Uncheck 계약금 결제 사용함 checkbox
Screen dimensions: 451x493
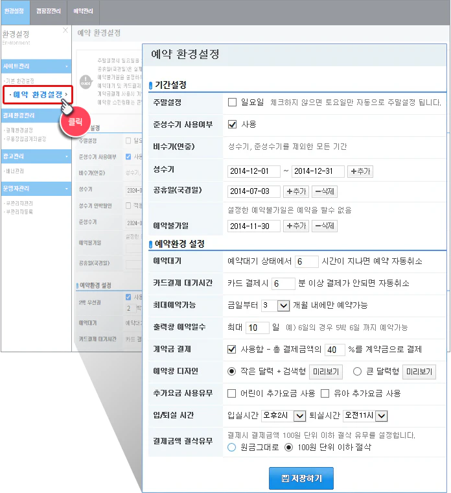click(x=232, y=349)
